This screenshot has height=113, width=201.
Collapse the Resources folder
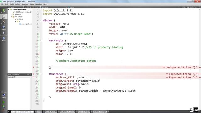(x=11, y=17)
